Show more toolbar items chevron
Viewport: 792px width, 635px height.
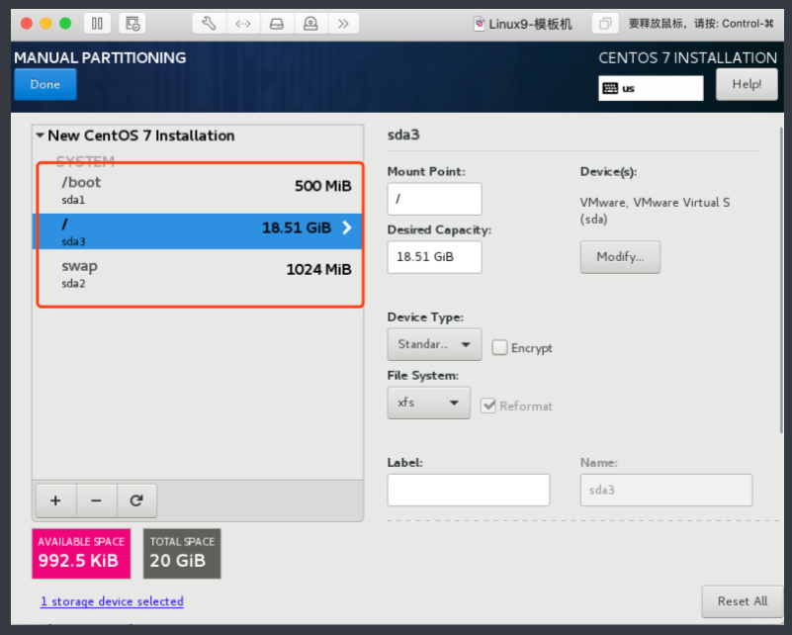343,23
